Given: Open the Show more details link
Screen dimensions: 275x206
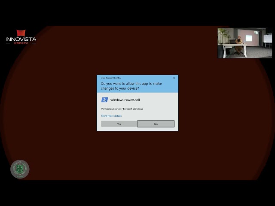Looking at the screenshot, I should 111,116.
